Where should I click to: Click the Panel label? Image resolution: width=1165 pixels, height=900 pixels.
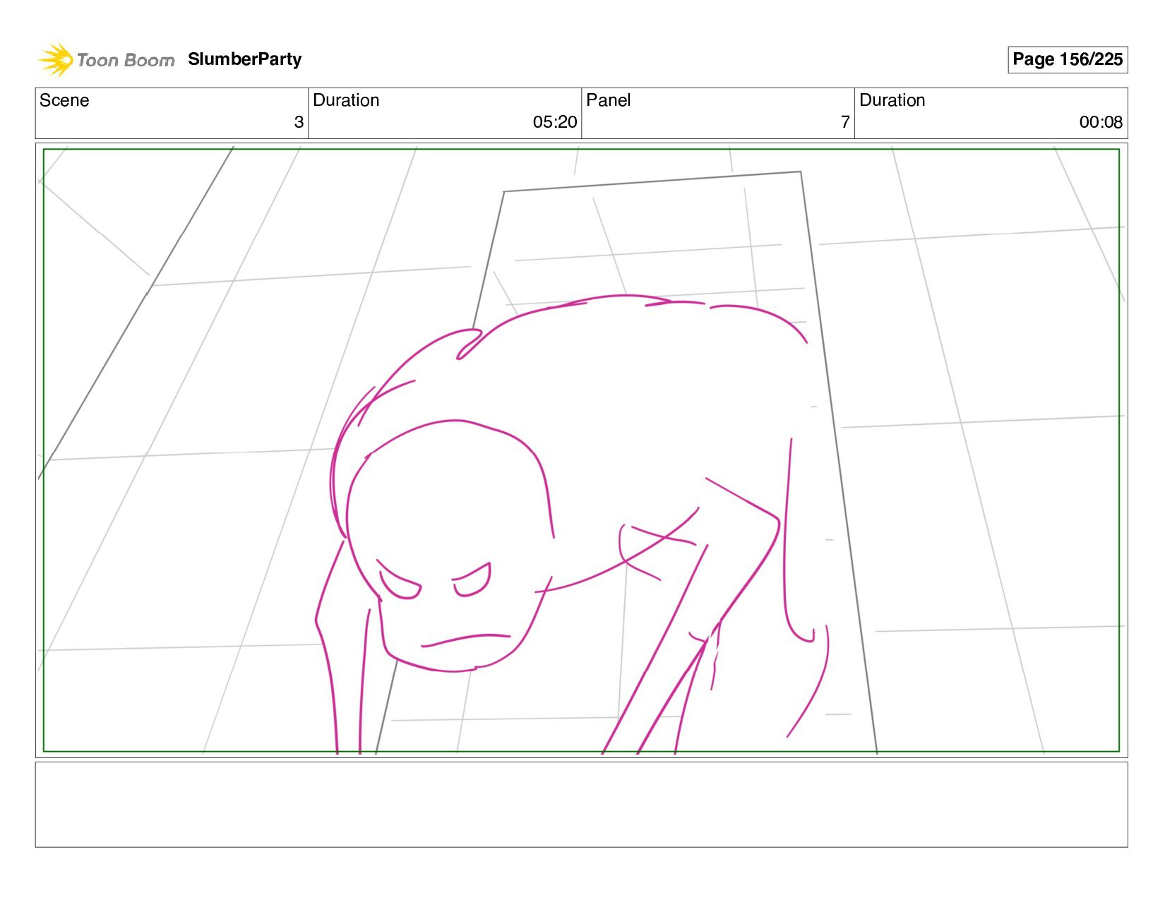[x=608, y=100]
